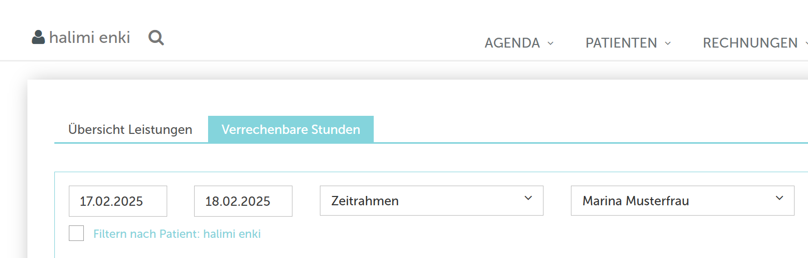This screenshot has height=258, width=808.
Task: Click the arrow inside Marina Musterfrau box
Action: pos(779,198)
